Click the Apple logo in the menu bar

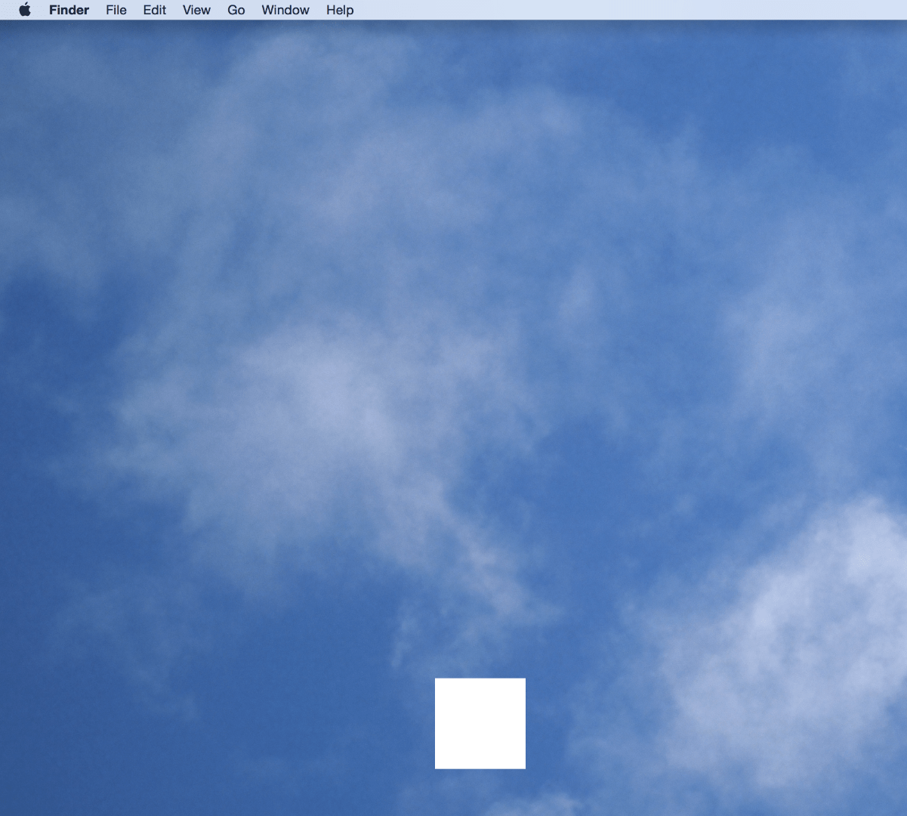pos(25,10)
